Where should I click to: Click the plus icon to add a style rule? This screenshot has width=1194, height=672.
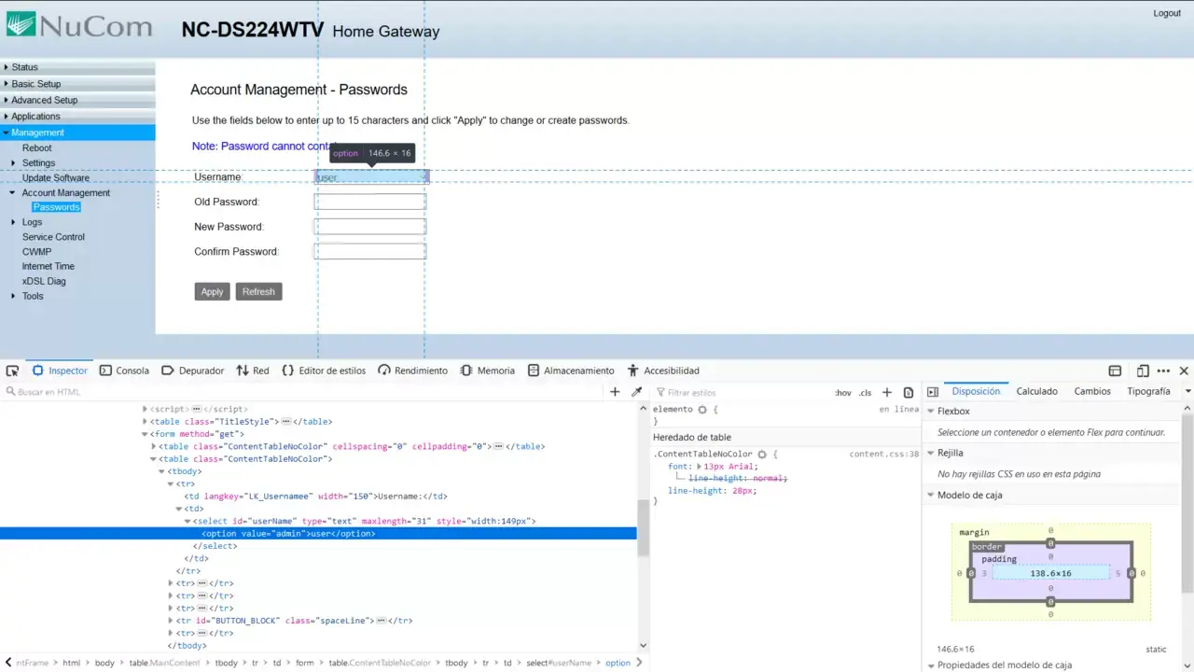(887, 393)
